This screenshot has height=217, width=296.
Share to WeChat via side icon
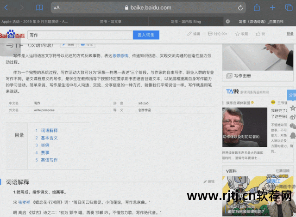pyautogui.click(x=293, y=126)
